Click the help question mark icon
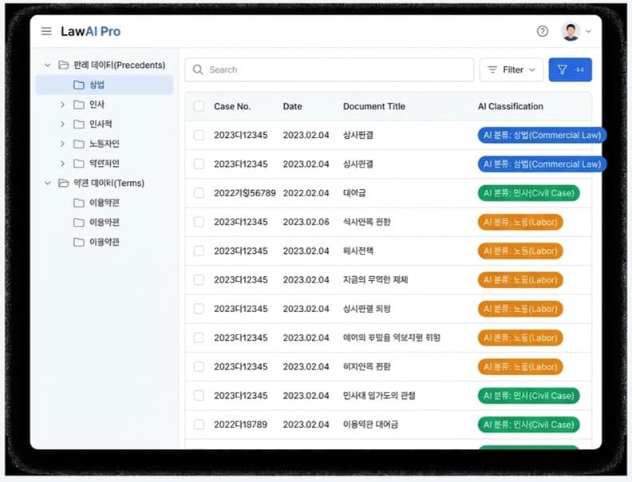632x482 pixels. pyautogui.click(x=543, y=32)
